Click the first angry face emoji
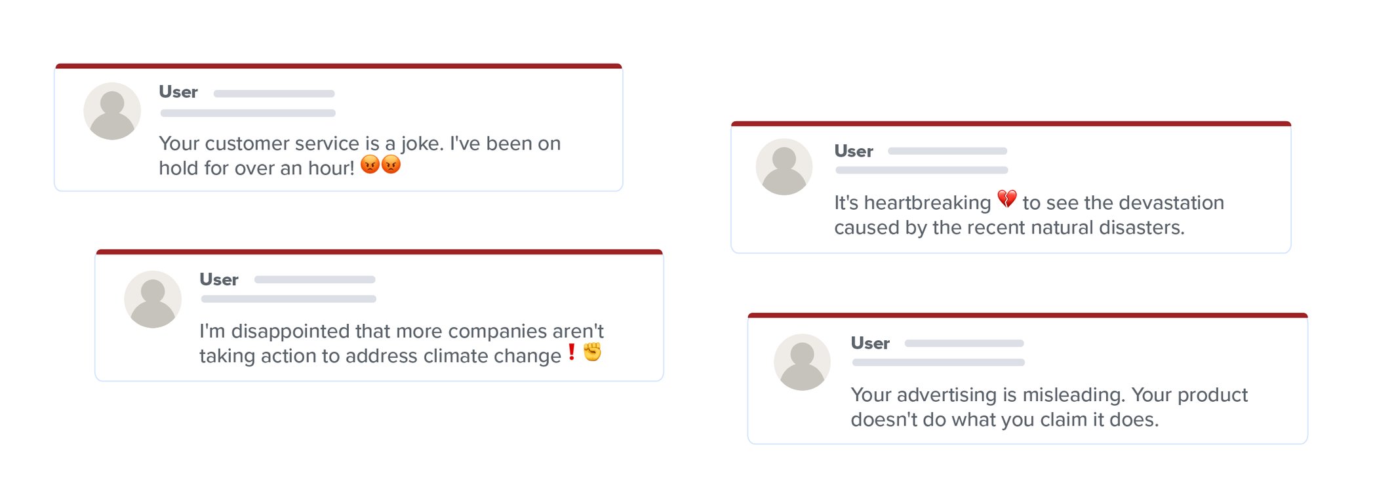This screenshot has height=489, width=1373. (370, 164)
